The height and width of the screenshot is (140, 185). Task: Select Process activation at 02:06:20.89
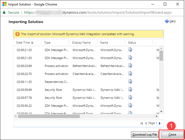click(56, 66)
